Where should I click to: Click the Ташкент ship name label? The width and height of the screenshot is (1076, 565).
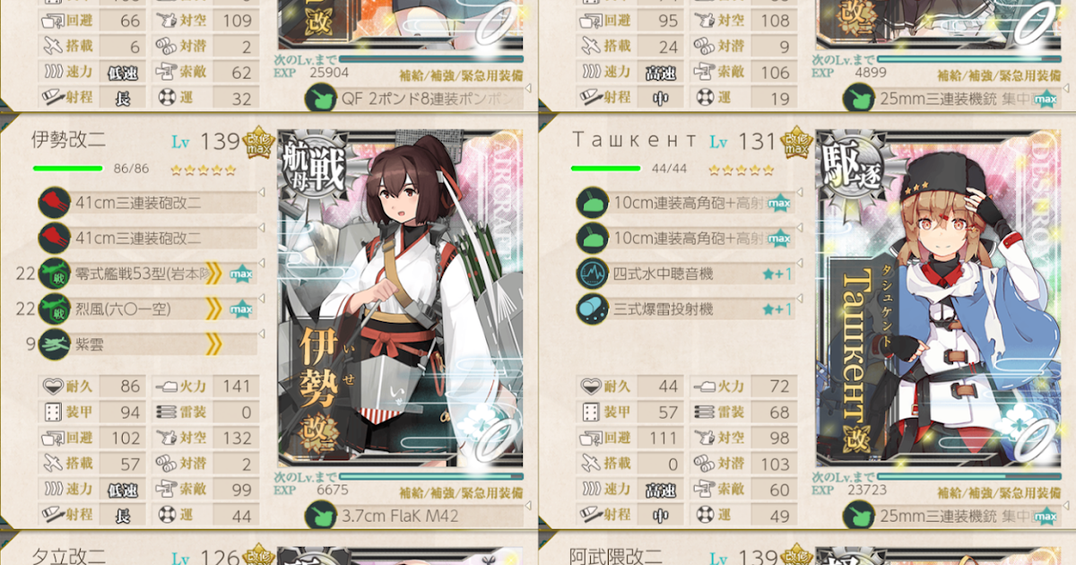coord(634,140)
